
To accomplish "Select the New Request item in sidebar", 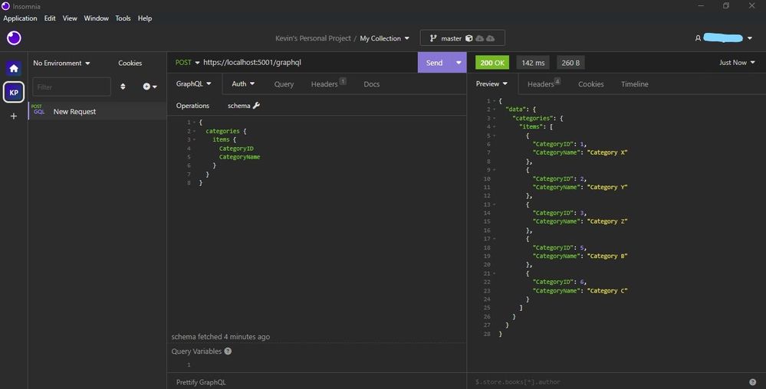I will (97, 111).
